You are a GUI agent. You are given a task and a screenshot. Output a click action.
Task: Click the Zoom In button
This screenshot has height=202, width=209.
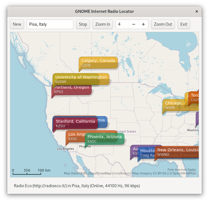click(x=103, y=24)
